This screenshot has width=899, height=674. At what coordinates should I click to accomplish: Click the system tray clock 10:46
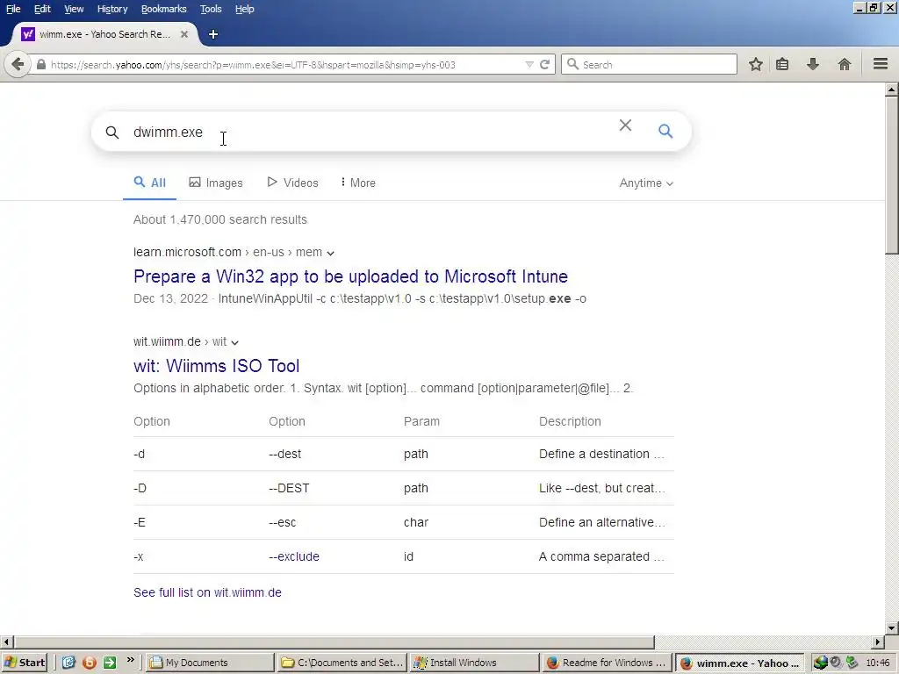pyautogui.click(x=878, y=663)
